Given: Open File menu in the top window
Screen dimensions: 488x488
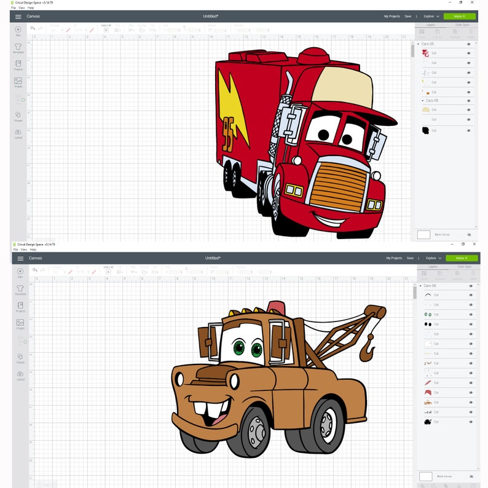Looking at the screenshot, I should (14, 8).
